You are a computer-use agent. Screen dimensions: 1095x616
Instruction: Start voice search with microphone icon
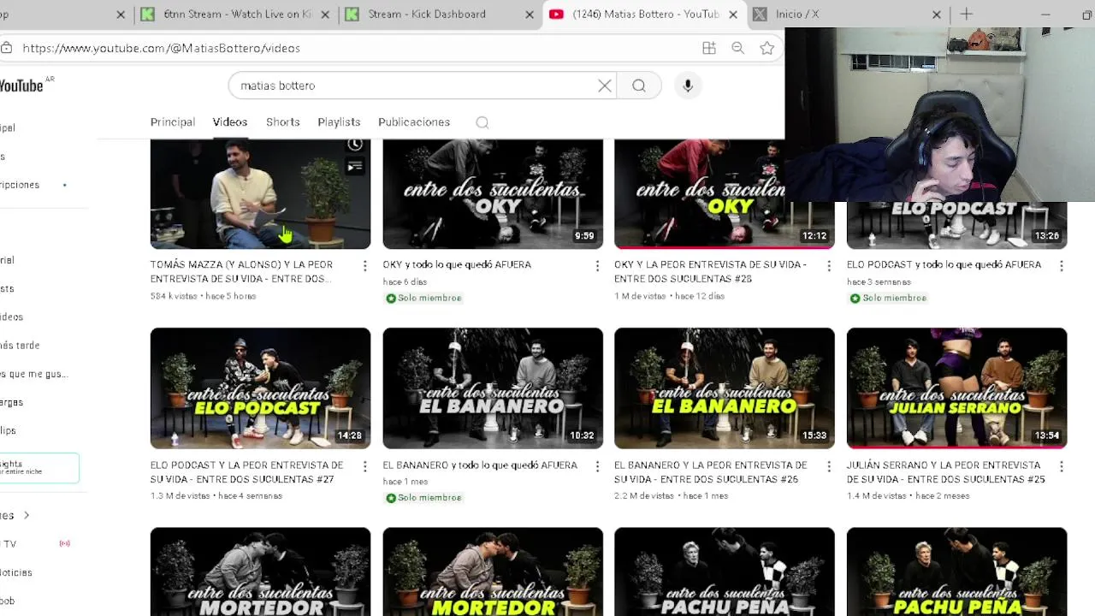688,86
